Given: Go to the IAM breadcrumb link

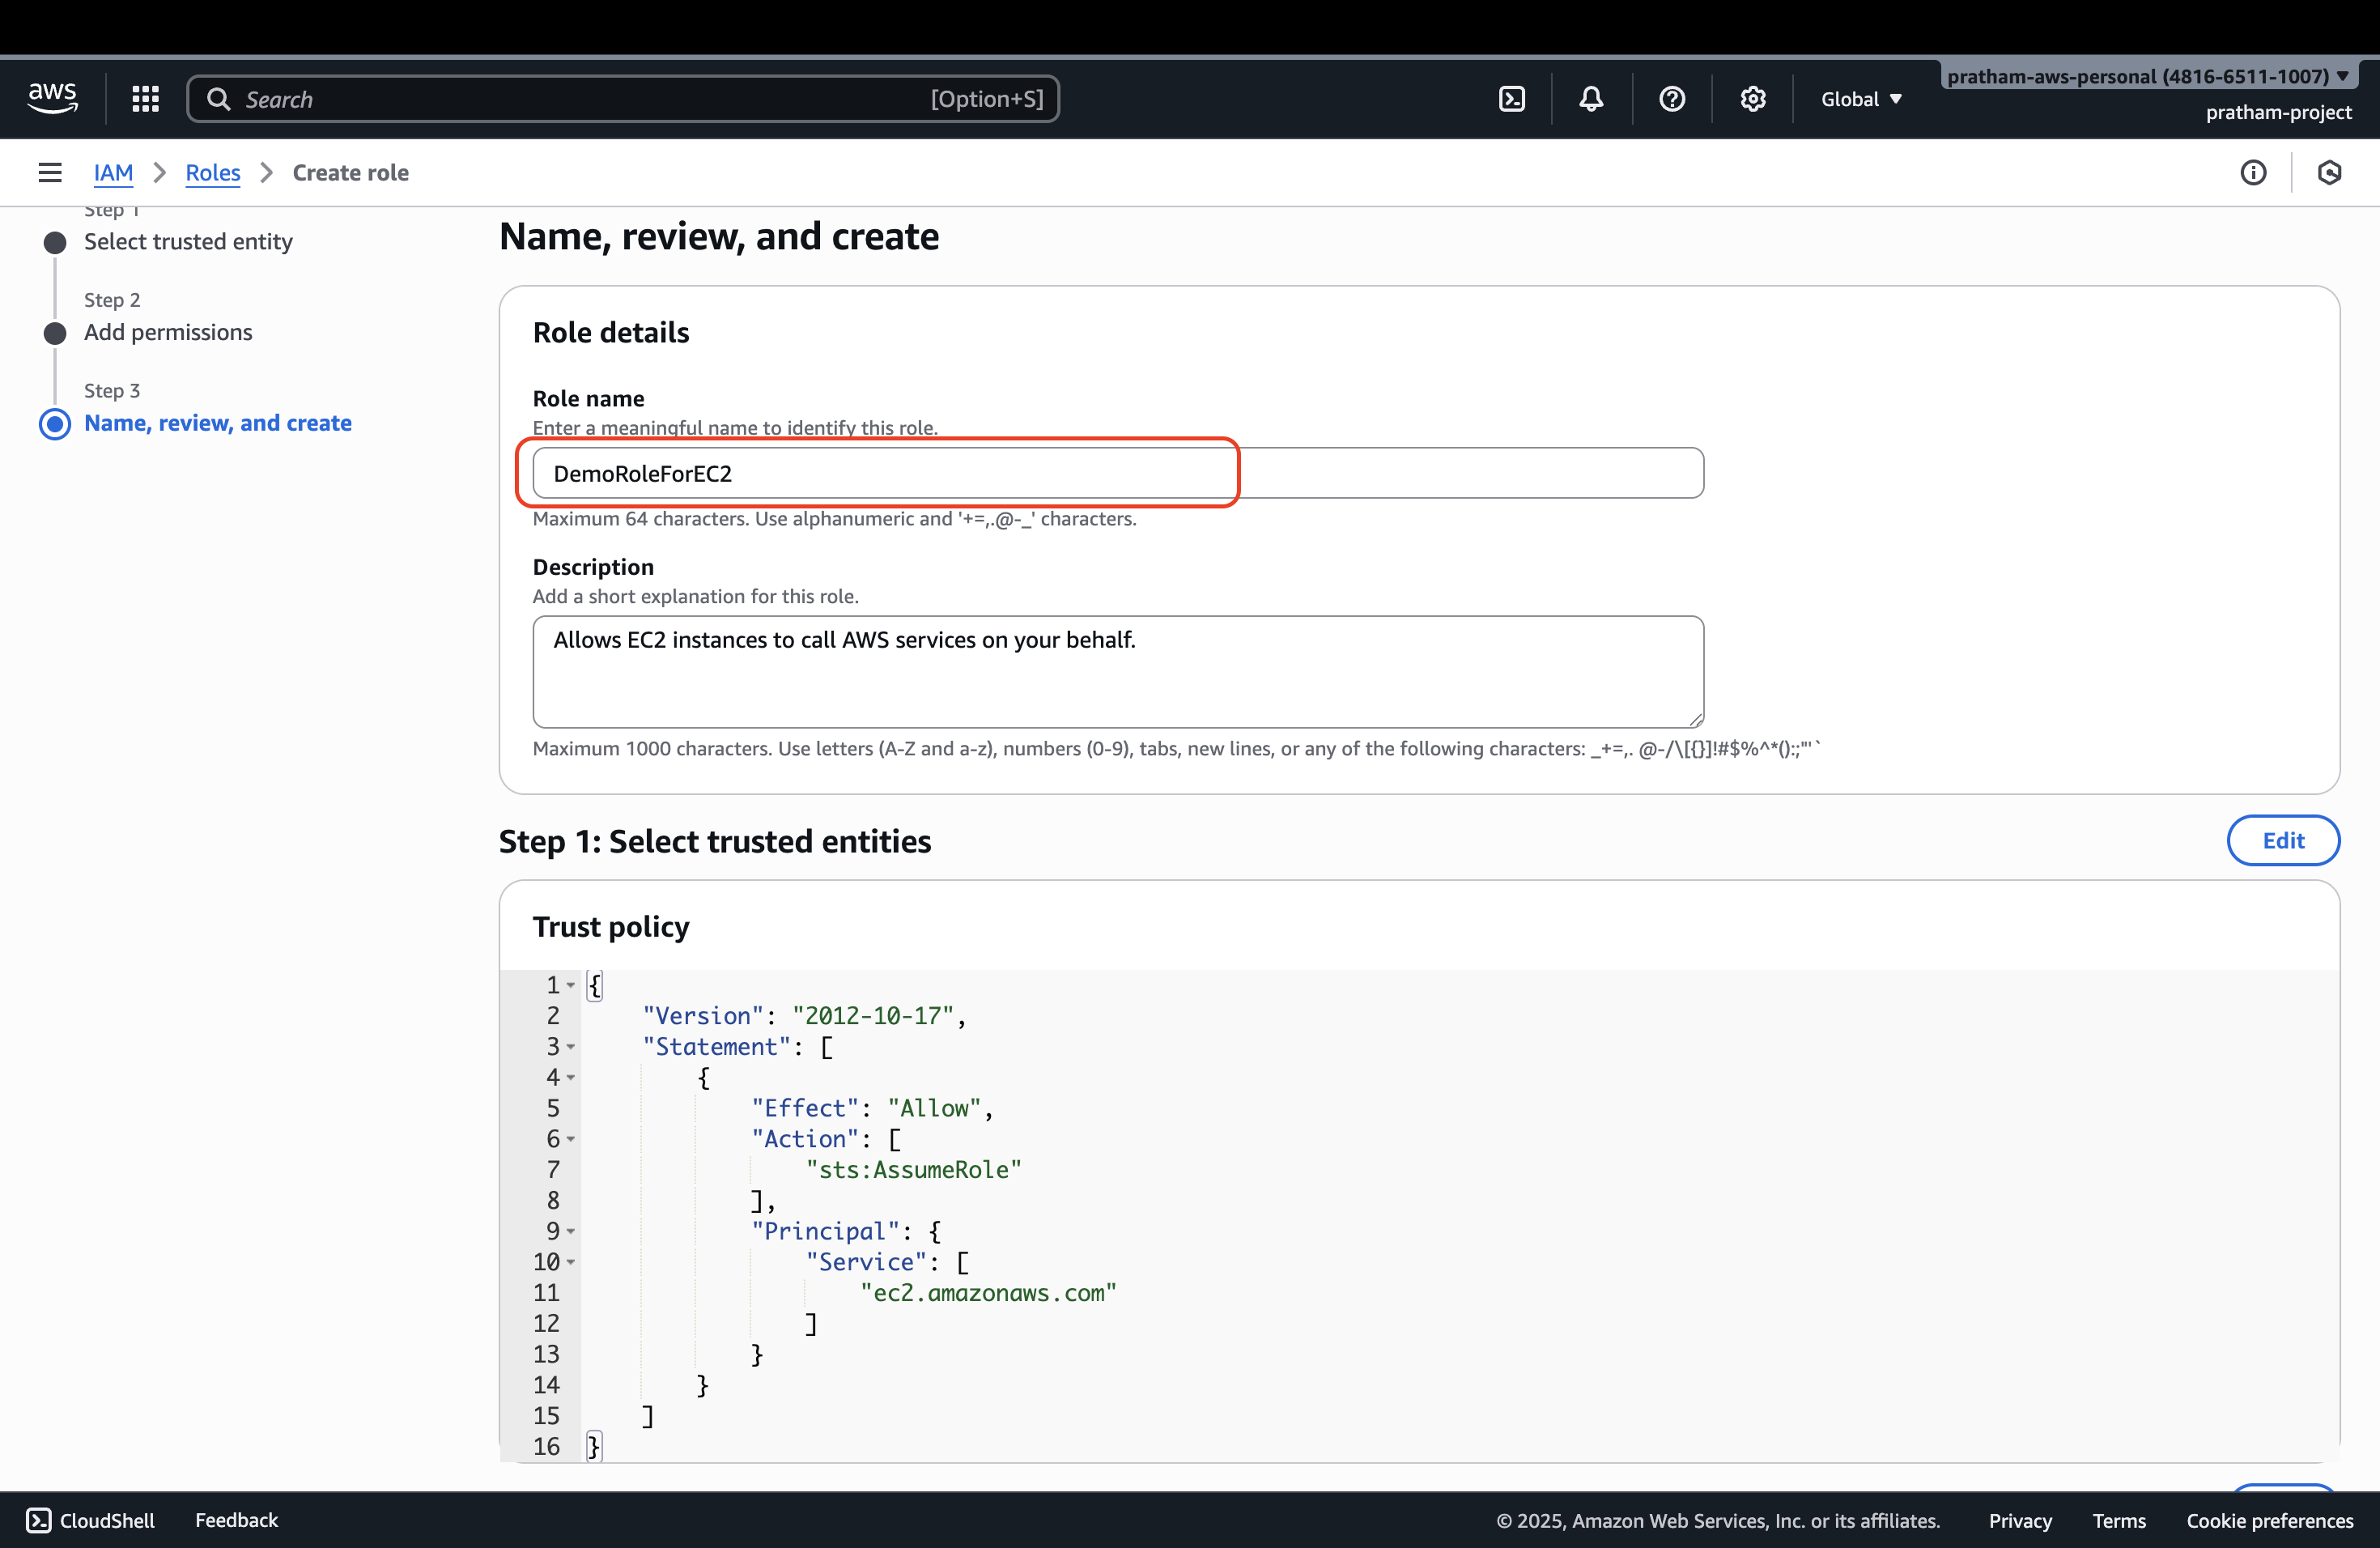Looking at the screenshot, I should 113,173.
